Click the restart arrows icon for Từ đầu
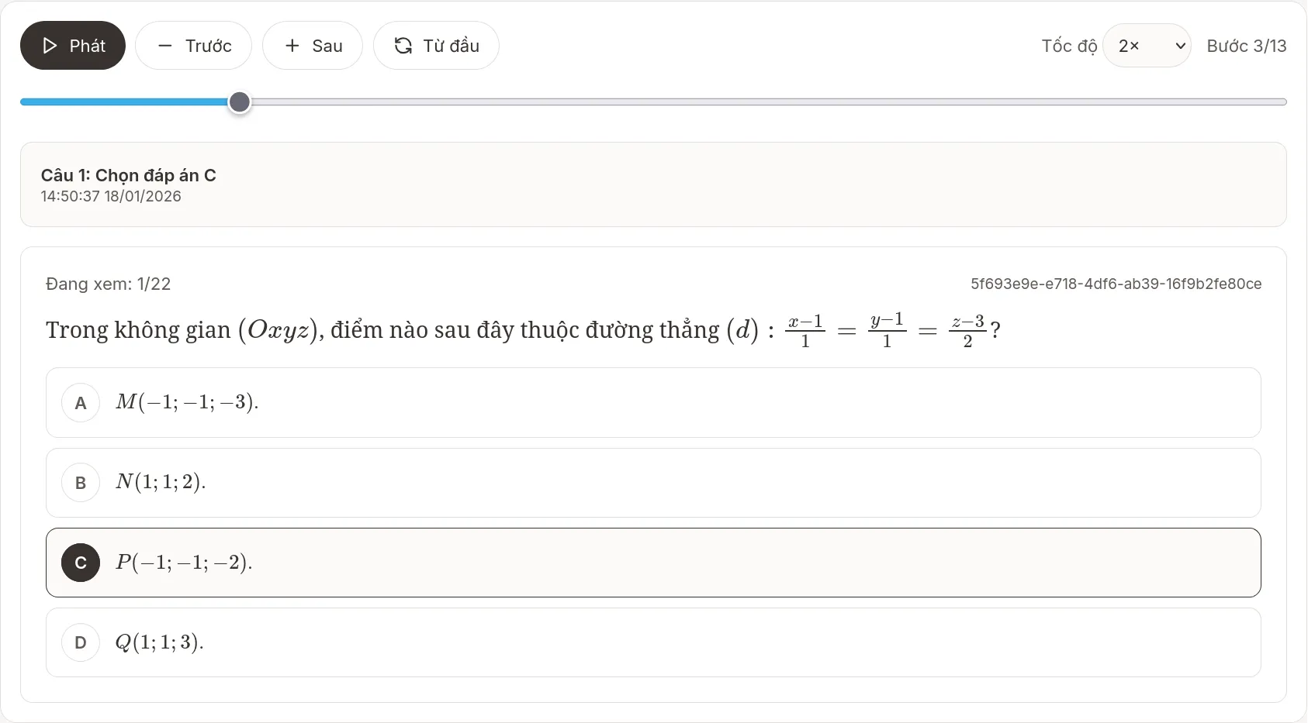This screenshot has width=1308, height=723. click(403, 46)
